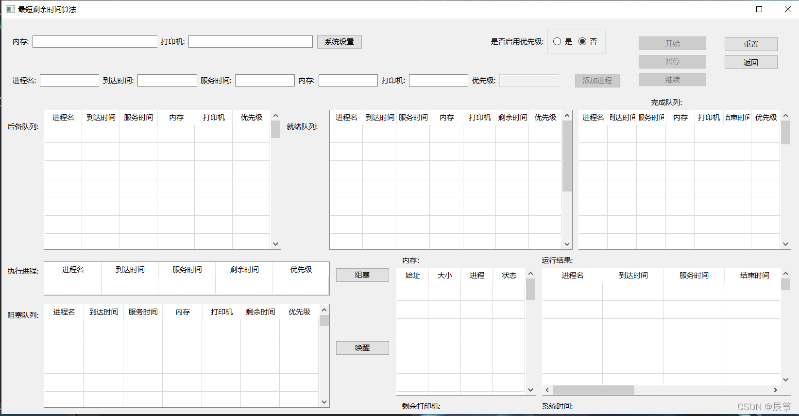The image size is (799, 416).
Task: Click the 暂停 button
Action: pyautogui.click(x=672, y=62)
